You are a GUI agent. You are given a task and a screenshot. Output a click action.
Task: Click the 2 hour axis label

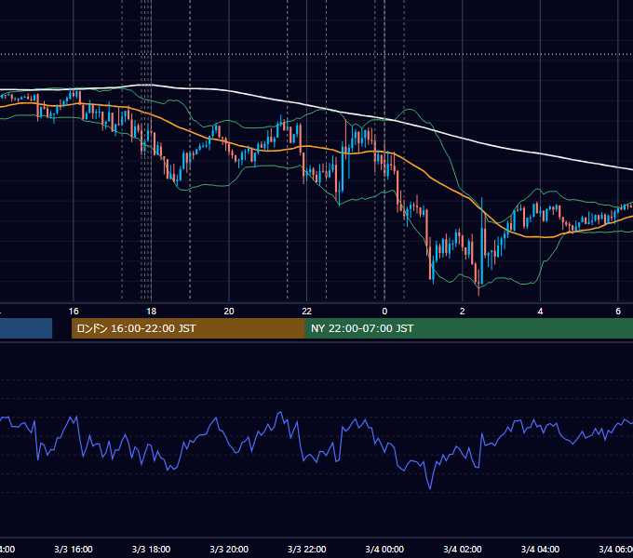tap(463, 312)
